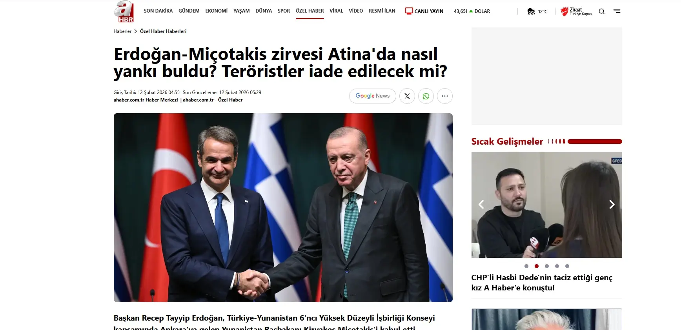Share article via WhatsApp icon

click(426, 96)
